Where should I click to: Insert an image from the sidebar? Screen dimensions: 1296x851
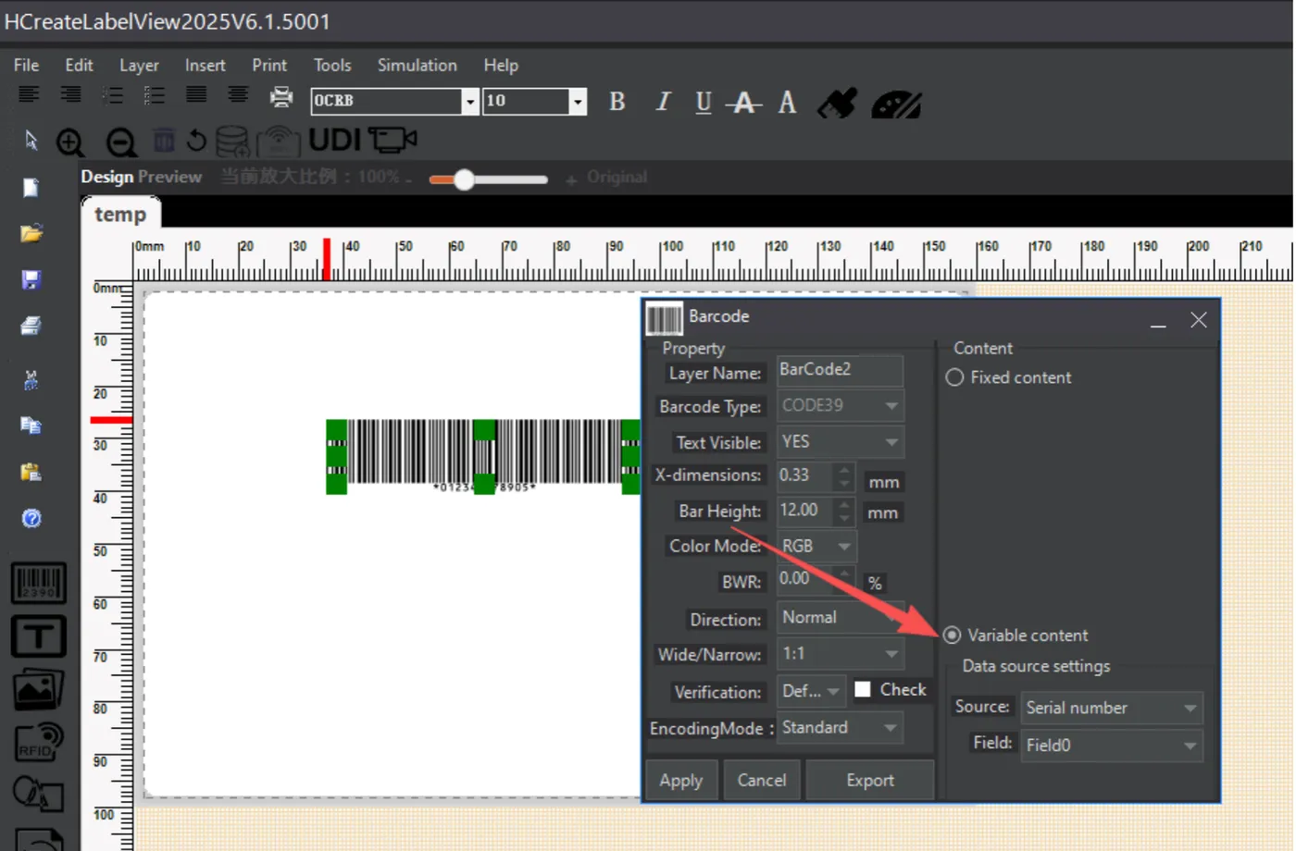[x=38, y=689]
